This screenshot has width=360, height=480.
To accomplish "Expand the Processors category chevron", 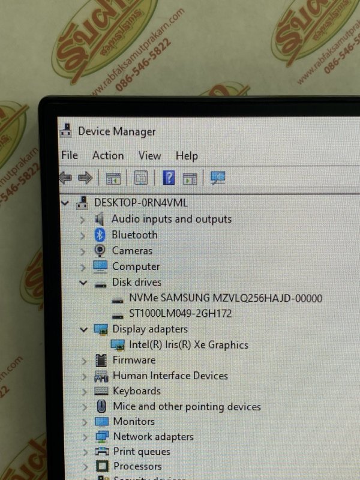I will point(86,467).
